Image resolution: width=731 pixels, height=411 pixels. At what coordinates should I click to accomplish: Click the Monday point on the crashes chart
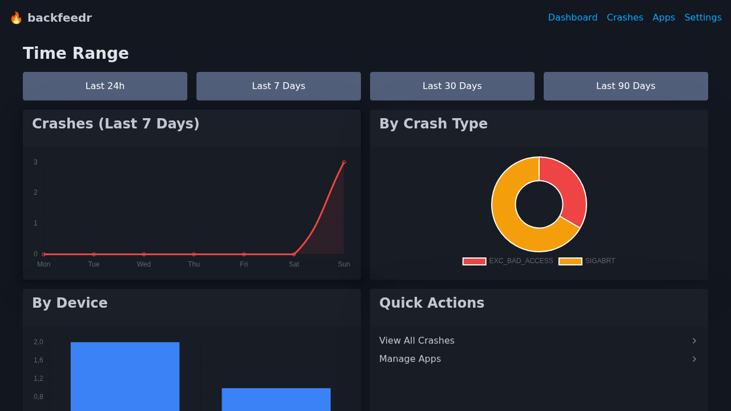(x=43, y=254)
